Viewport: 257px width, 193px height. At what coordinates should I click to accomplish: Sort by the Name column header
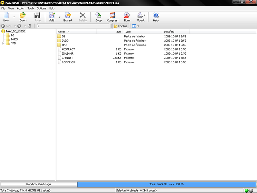pyautogui.click(x=76, y=32)
